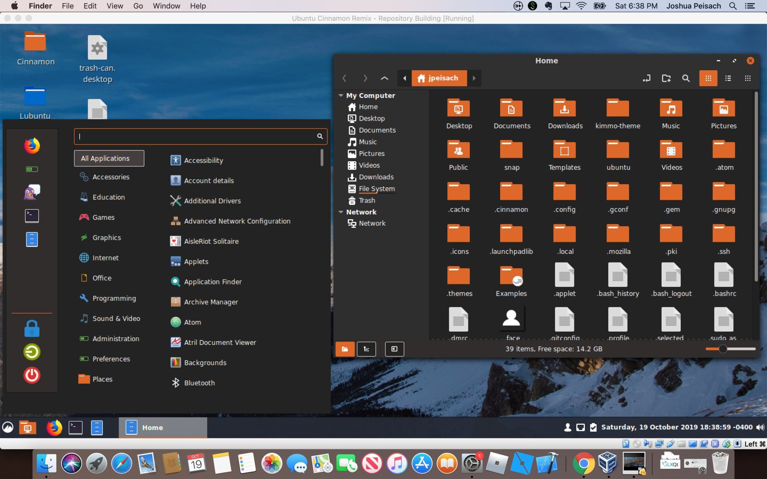Open Google Chrome in the macOS Dock
767x479 pixels.
point(584,463)
